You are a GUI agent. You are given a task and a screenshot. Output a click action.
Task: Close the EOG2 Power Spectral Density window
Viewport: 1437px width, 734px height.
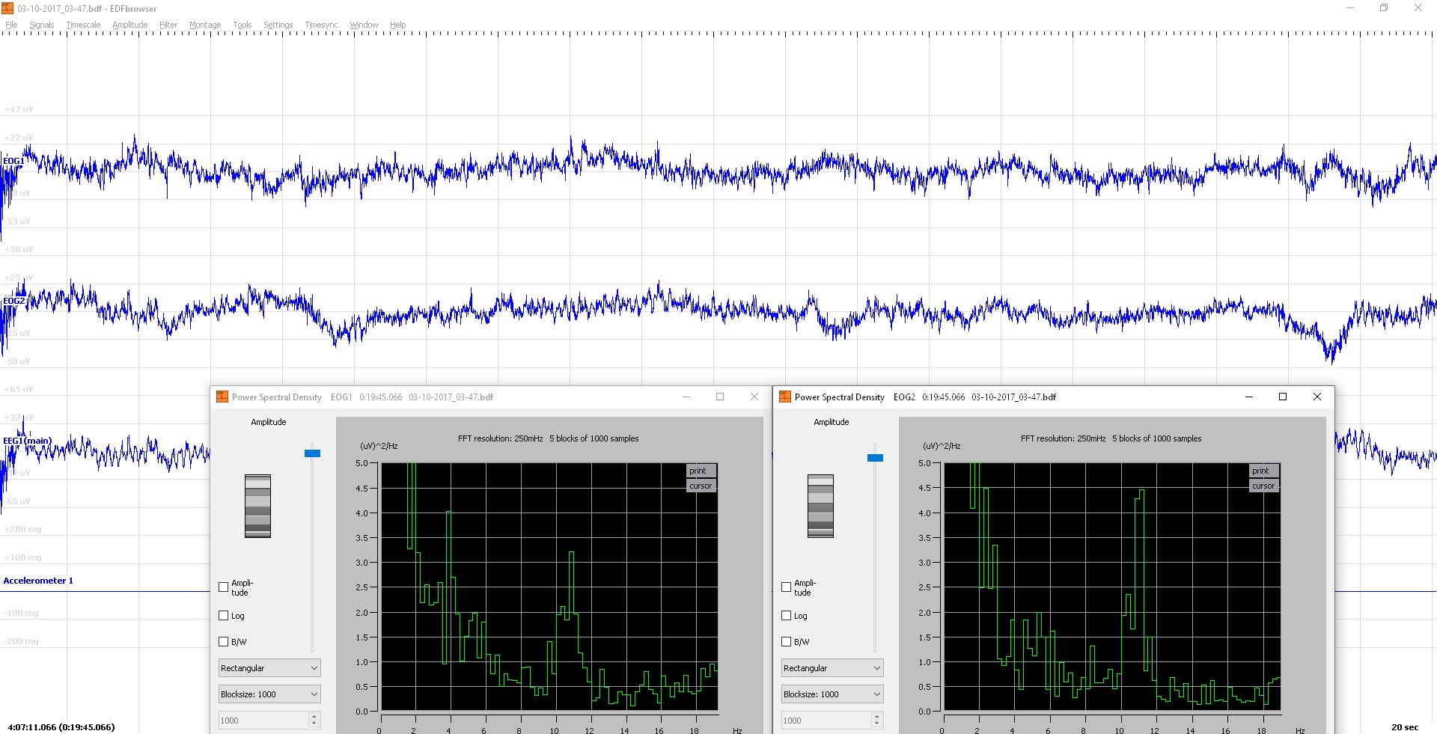1317,397
